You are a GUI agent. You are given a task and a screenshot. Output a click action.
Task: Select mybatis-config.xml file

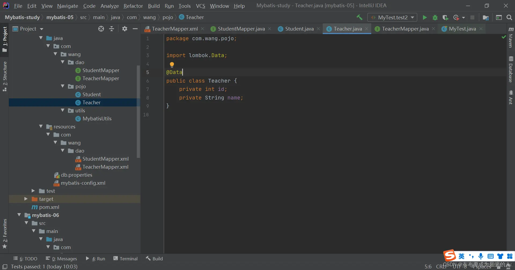click(83, 183)
